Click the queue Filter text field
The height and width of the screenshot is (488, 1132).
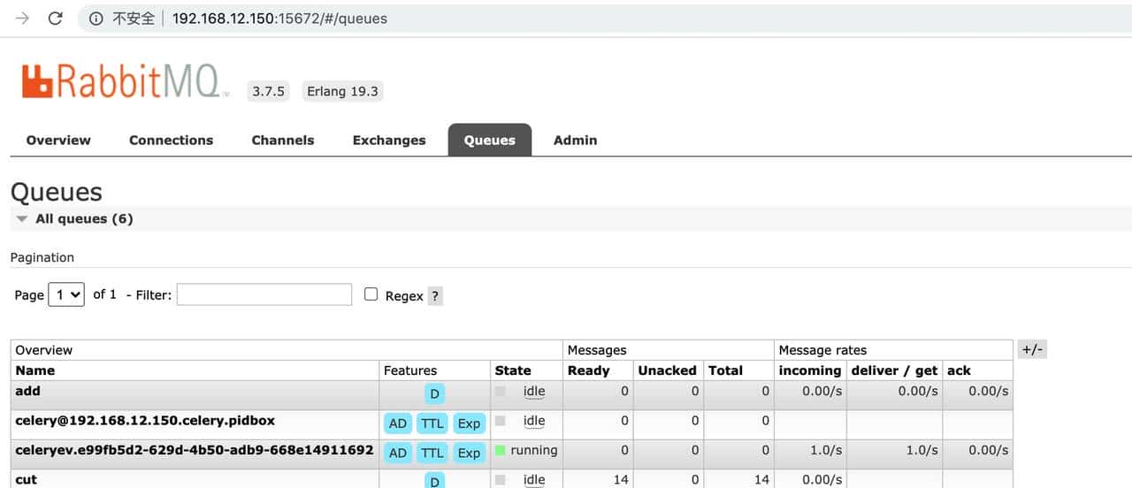click(264, 294)
